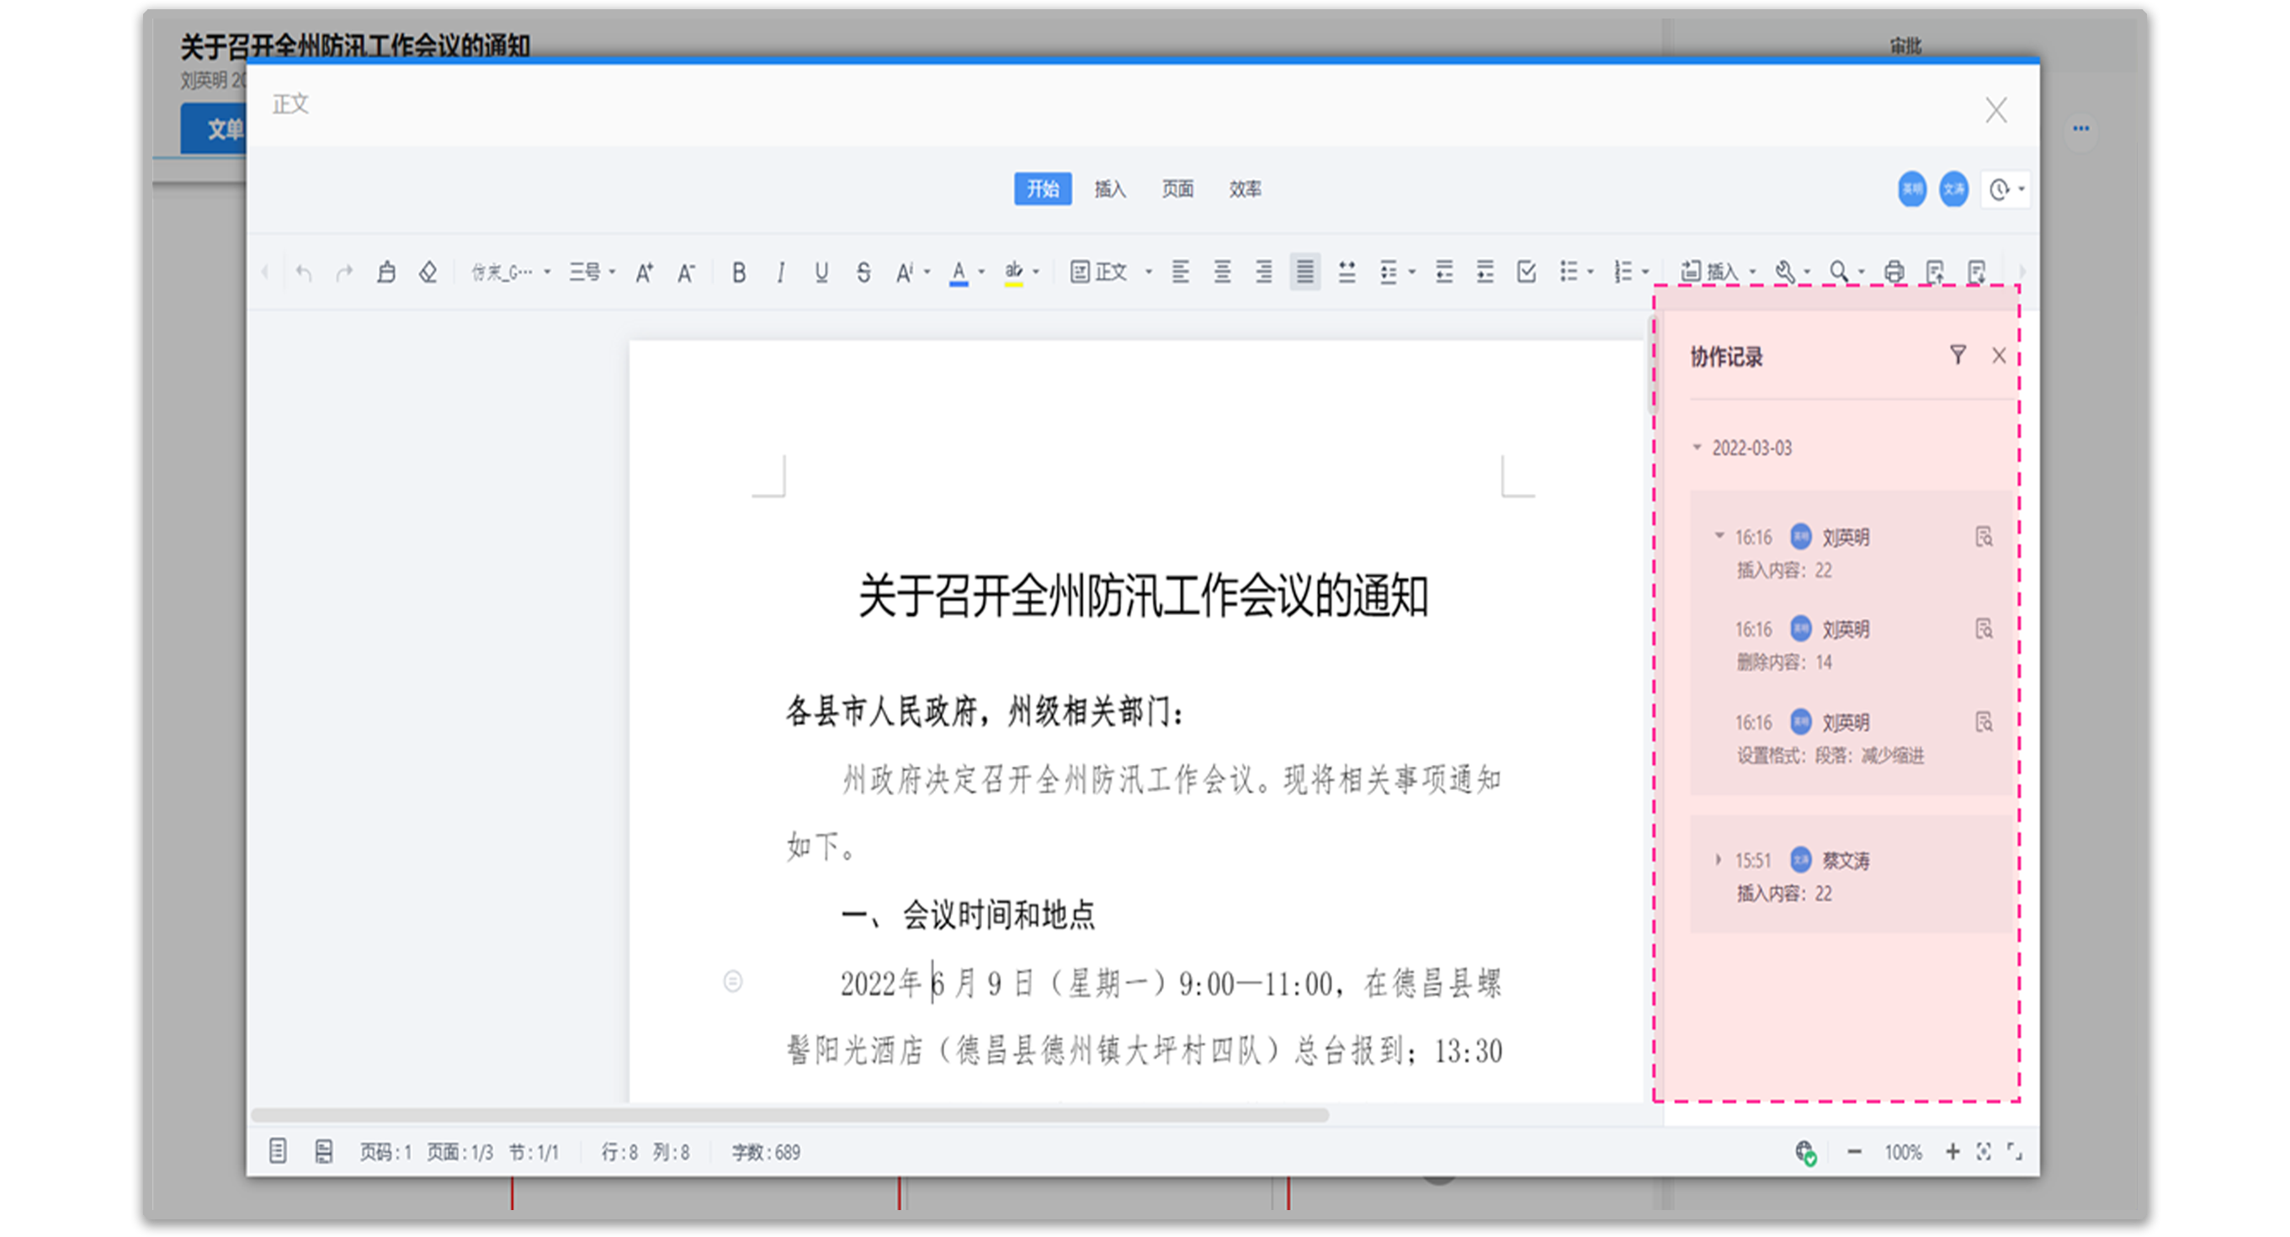Click 英明 collaborator avatar
The width and height of the screenshot is (2290, 1237).
(x=1912, y=188)
